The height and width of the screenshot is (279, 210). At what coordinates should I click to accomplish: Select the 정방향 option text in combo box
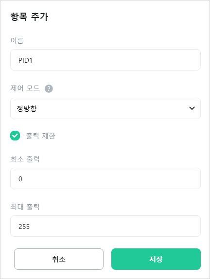(27, 108)
